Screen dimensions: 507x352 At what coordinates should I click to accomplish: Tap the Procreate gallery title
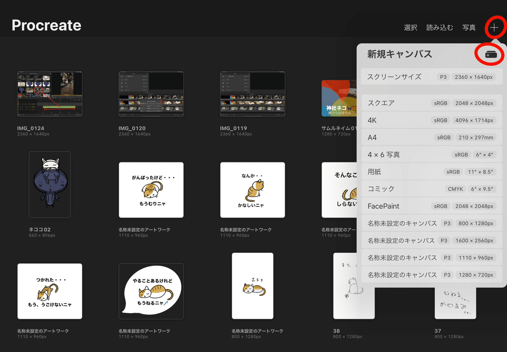[46, 25]
